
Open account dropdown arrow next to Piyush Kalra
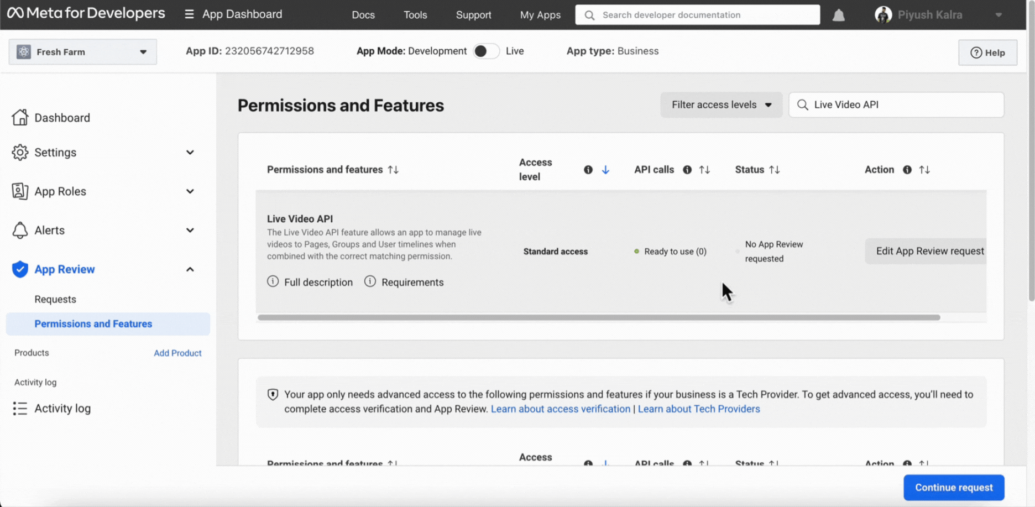(999, 15)
